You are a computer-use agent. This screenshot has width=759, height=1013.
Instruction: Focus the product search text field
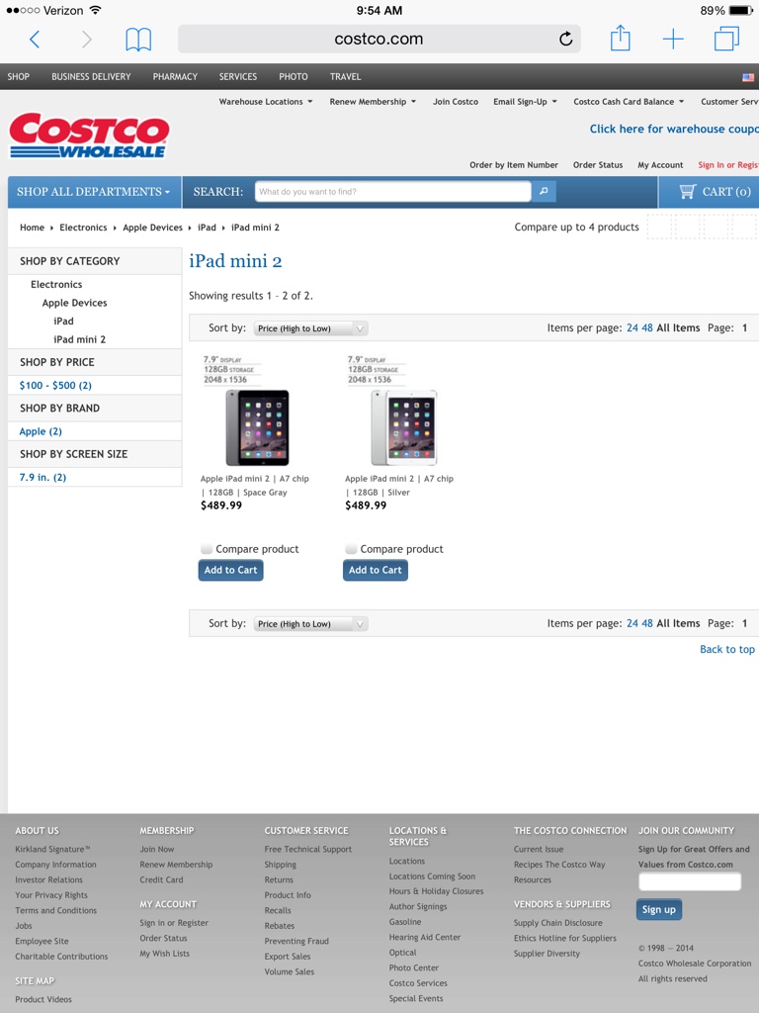click(x=393, y=191)
